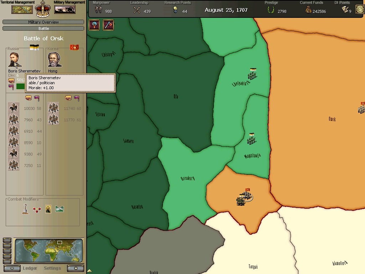Open Settings
Image resolution: width=365 pixels, height=274 pixels.
[52, 268]
